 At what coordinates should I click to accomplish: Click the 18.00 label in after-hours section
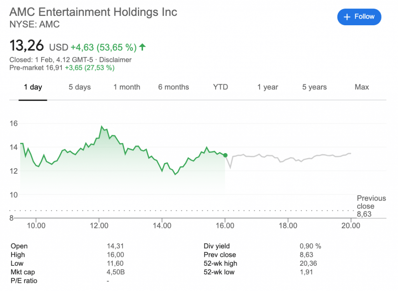(288, 225)
